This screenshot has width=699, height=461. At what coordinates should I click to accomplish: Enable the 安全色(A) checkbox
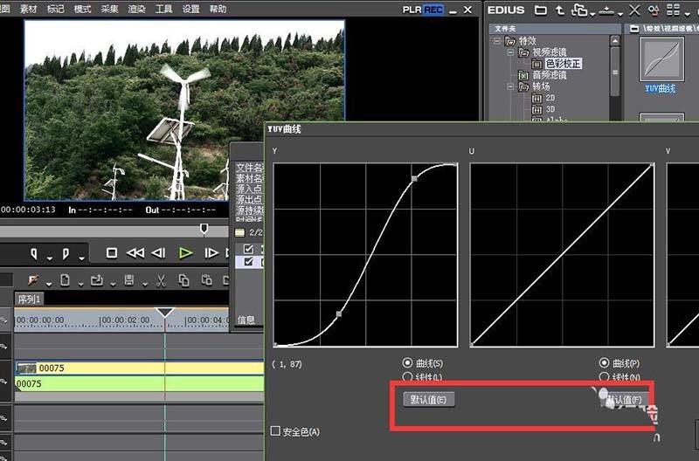pos(276,431)
